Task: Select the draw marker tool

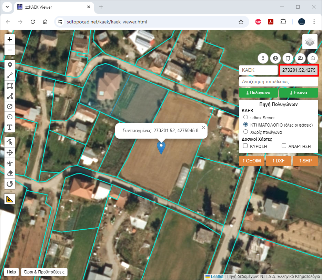Action: [x=10, y=65]
